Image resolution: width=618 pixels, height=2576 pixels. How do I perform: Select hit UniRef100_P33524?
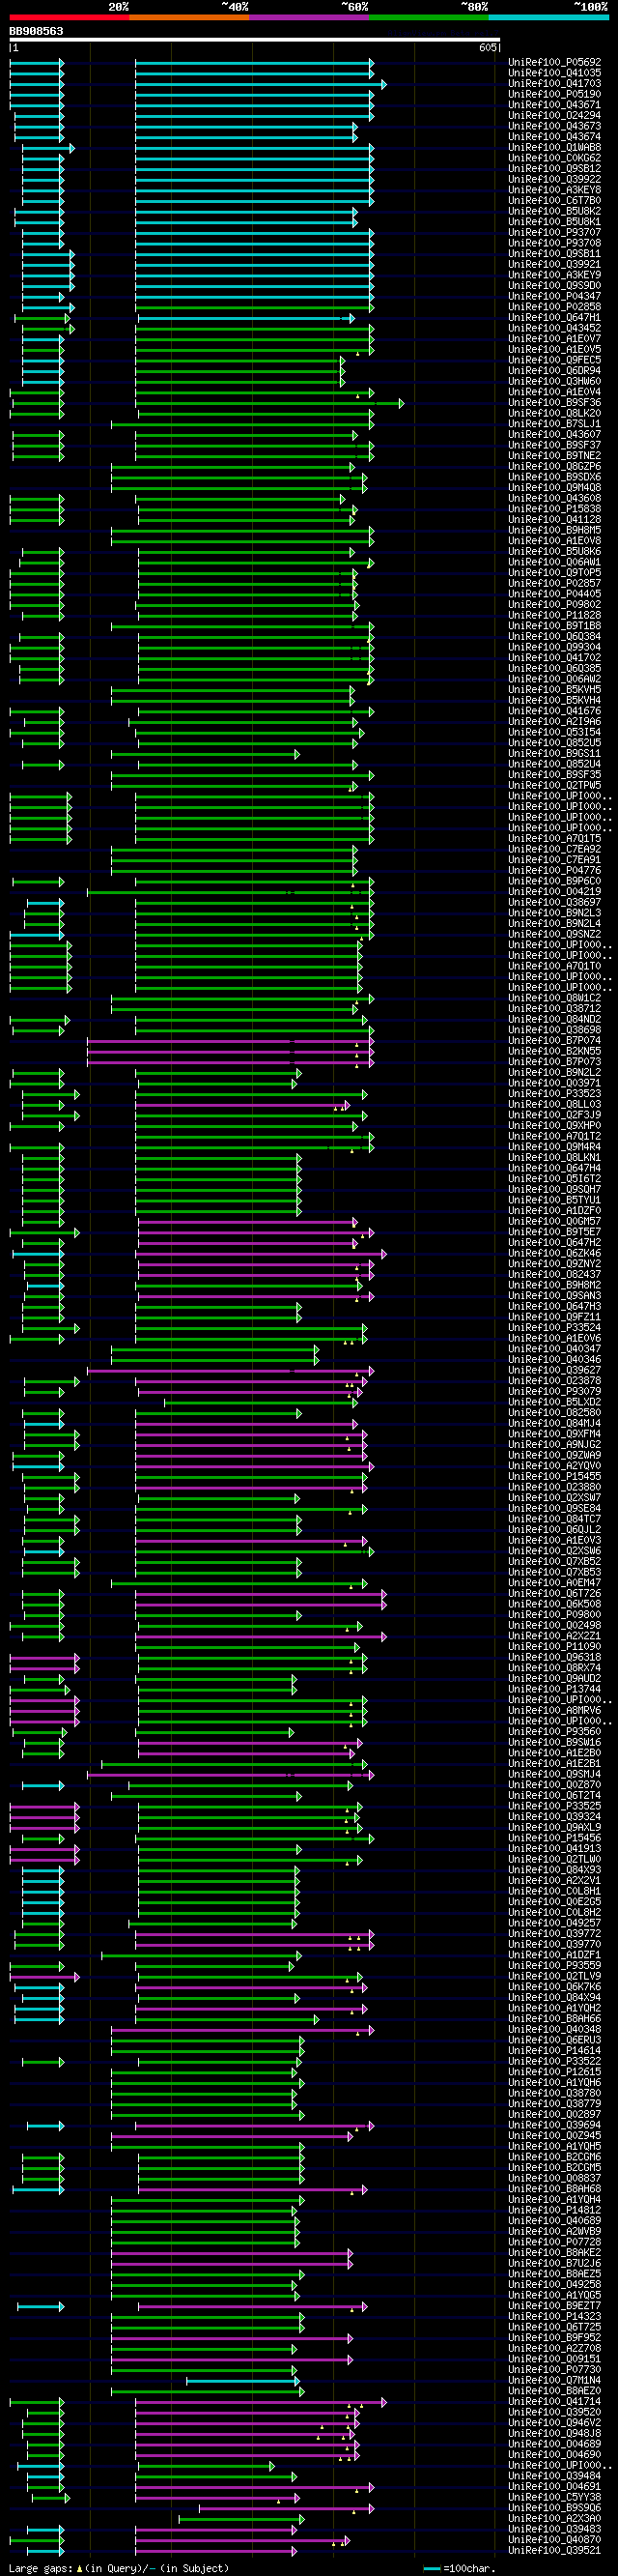[554, 1329]
